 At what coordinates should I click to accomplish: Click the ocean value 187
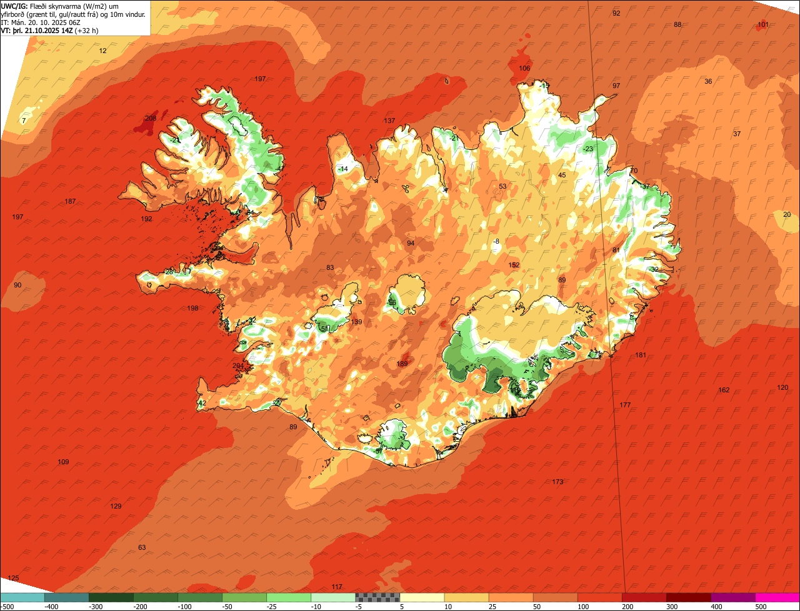pos(70,201)
